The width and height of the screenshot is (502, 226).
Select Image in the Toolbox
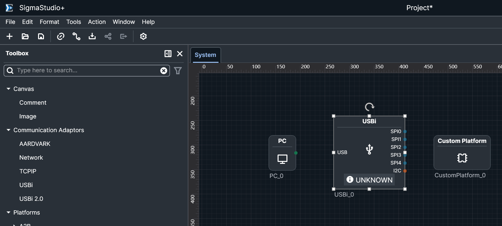pyautogui.click(x=28, y=116)
